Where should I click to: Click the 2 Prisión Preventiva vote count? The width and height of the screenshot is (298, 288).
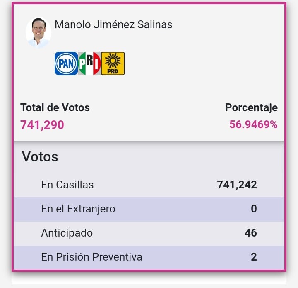point(254,257)
